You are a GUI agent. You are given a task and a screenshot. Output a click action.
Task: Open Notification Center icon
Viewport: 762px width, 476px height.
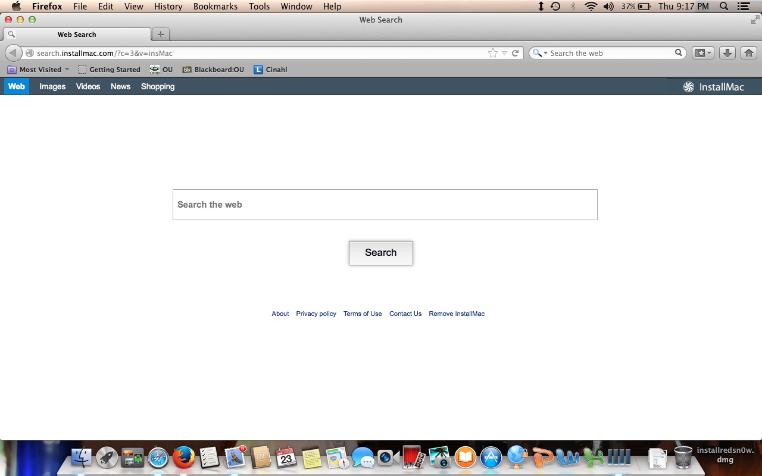coord(743,7)
